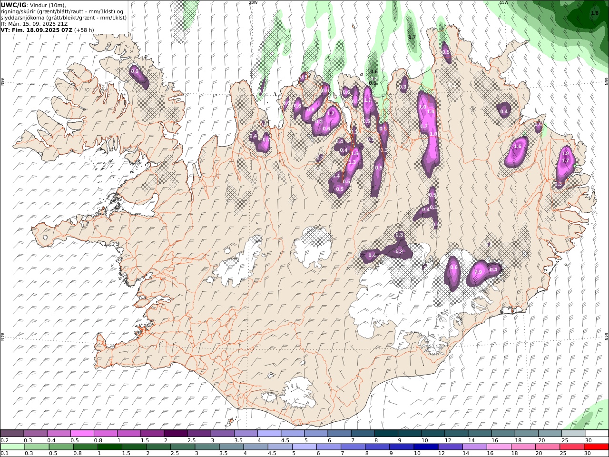Viewport: 609px width, 457px height.
Task: Select darkest purple upper swatch between 2 and 2.5
Action: [x=176, y=434]
